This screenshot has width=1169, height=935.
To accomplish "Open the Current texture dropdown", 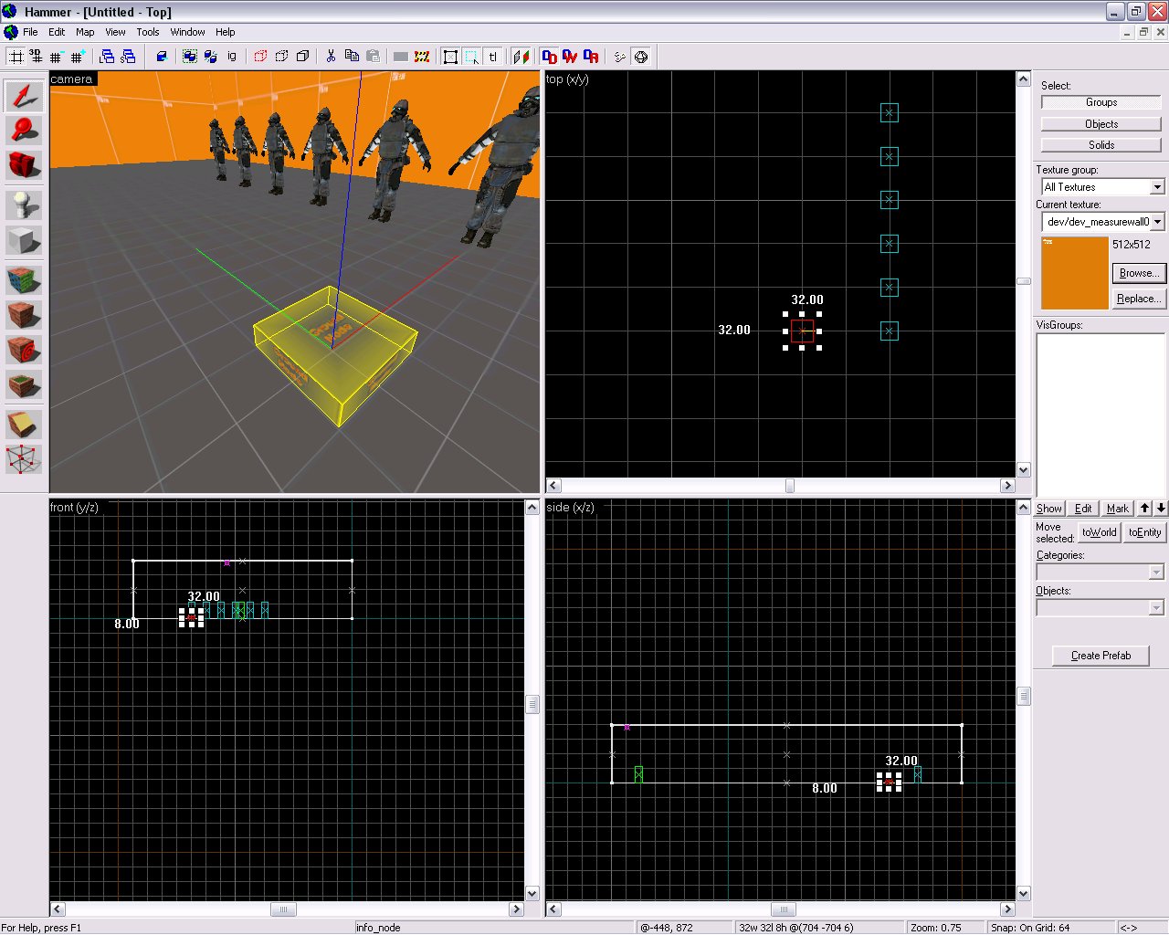I will [1157, 222].
